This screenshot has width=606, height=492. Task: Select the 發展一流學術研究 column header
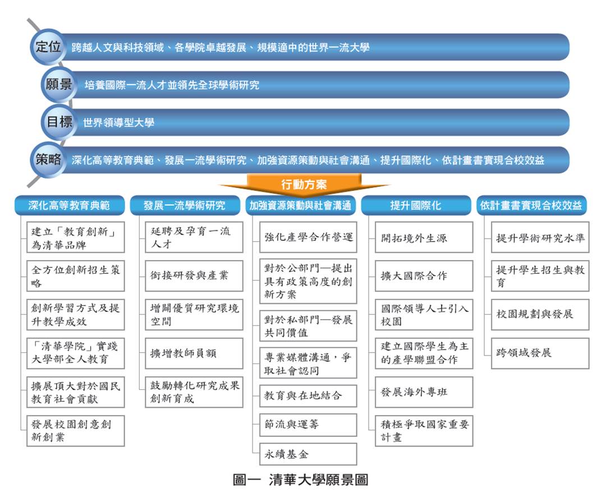pos(185,206)
